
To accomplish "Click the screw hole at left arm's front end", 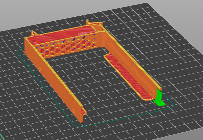I will click(x=74, y=111).
